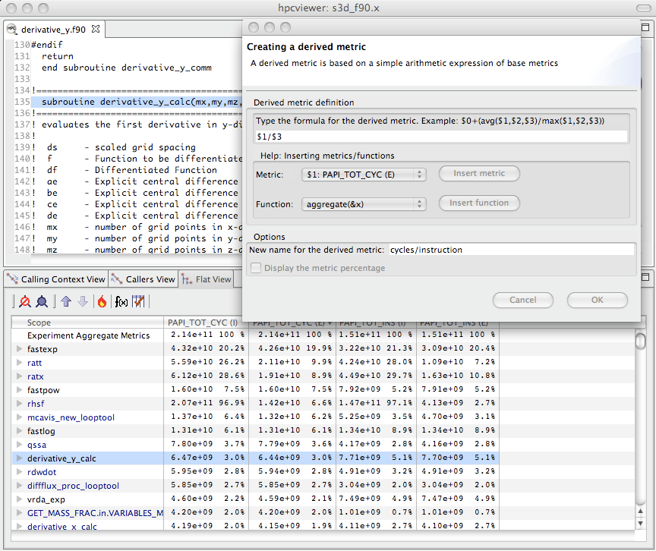Screen dimensions: 656x551
Task: Expand the fastexp tree row
Action: 20,349
